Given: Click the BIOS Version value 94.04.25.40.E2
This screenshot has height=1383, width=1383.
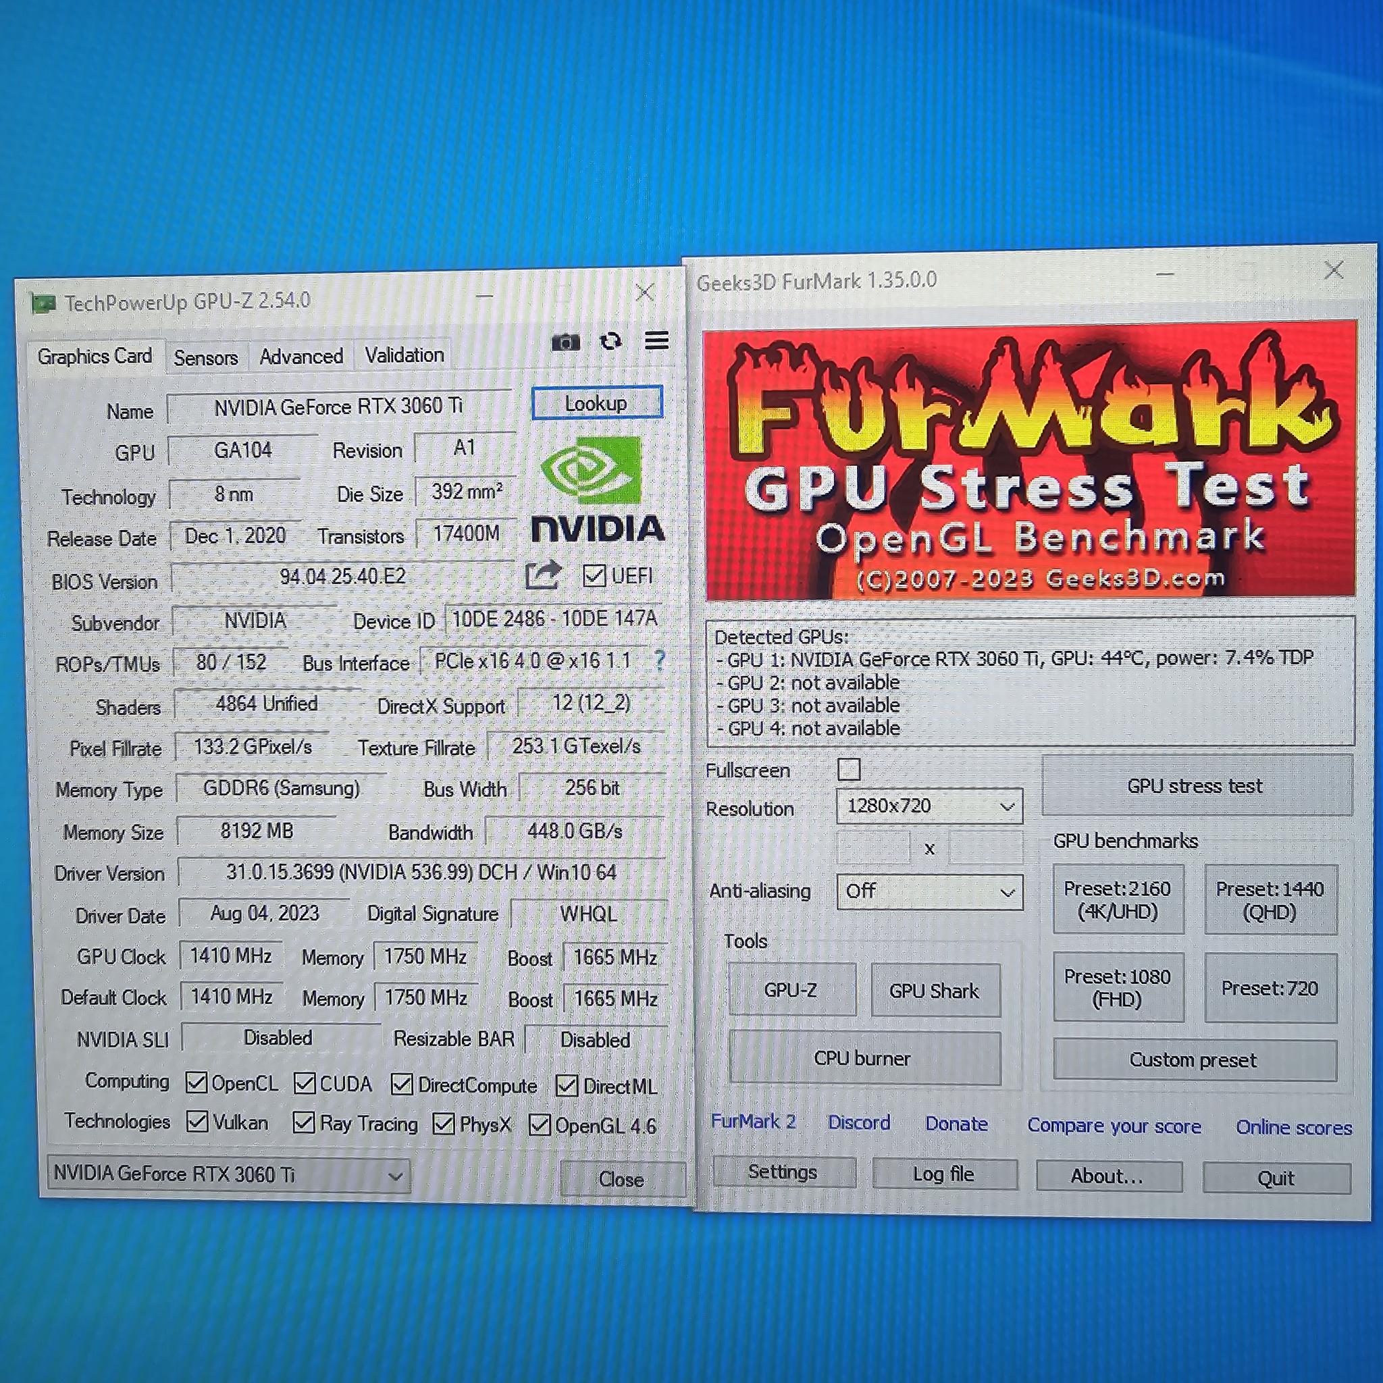Looking at the screenshot, I should (343, 576).
